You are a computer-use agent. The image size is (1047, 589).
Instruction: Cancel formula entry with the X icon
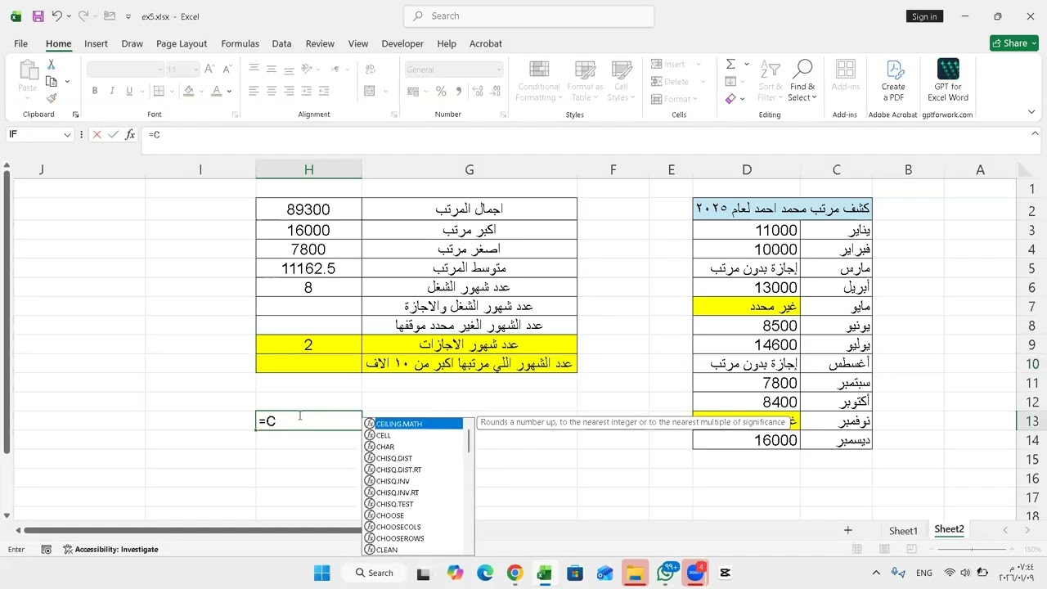pos(97,134)
